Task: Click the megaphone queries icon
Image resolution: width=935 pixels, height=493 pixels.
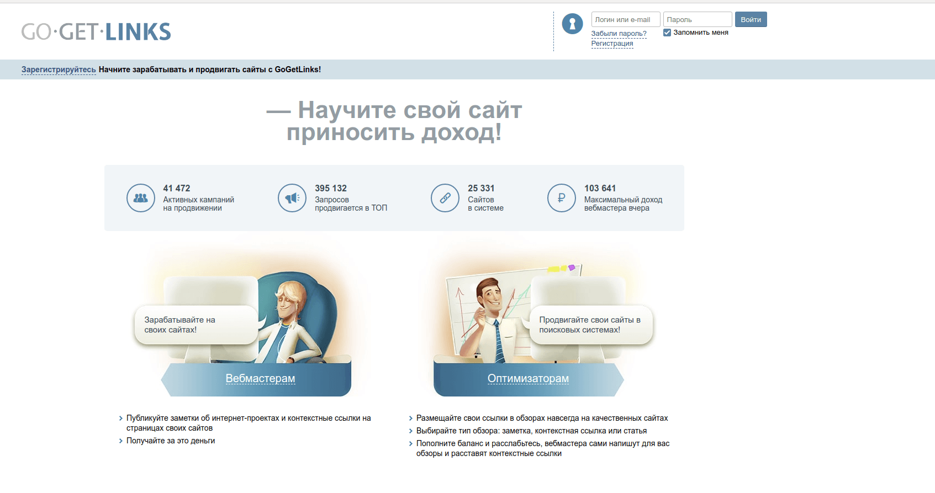Action: pyautogui.click(x=292, y=198)
